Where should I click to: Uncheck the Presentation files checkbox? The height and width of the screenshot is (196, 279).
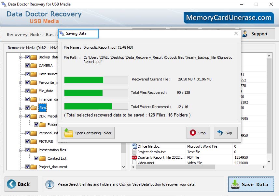point(27,150)
